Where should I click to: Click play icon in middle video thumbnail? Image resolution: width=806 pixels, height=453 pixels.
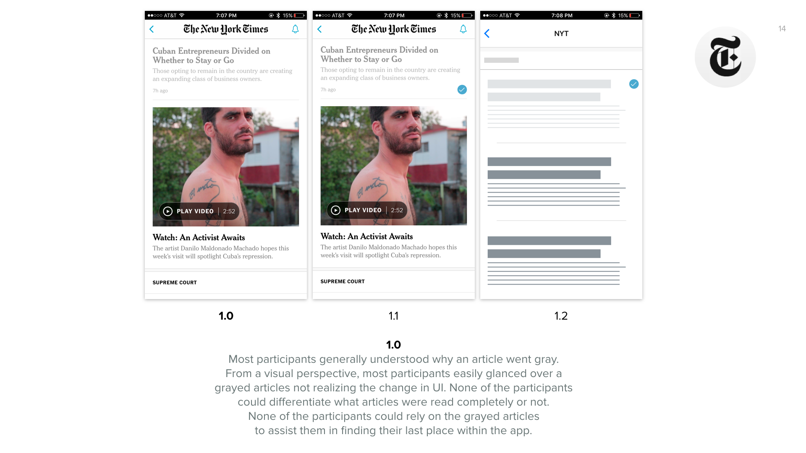(336, 210)
